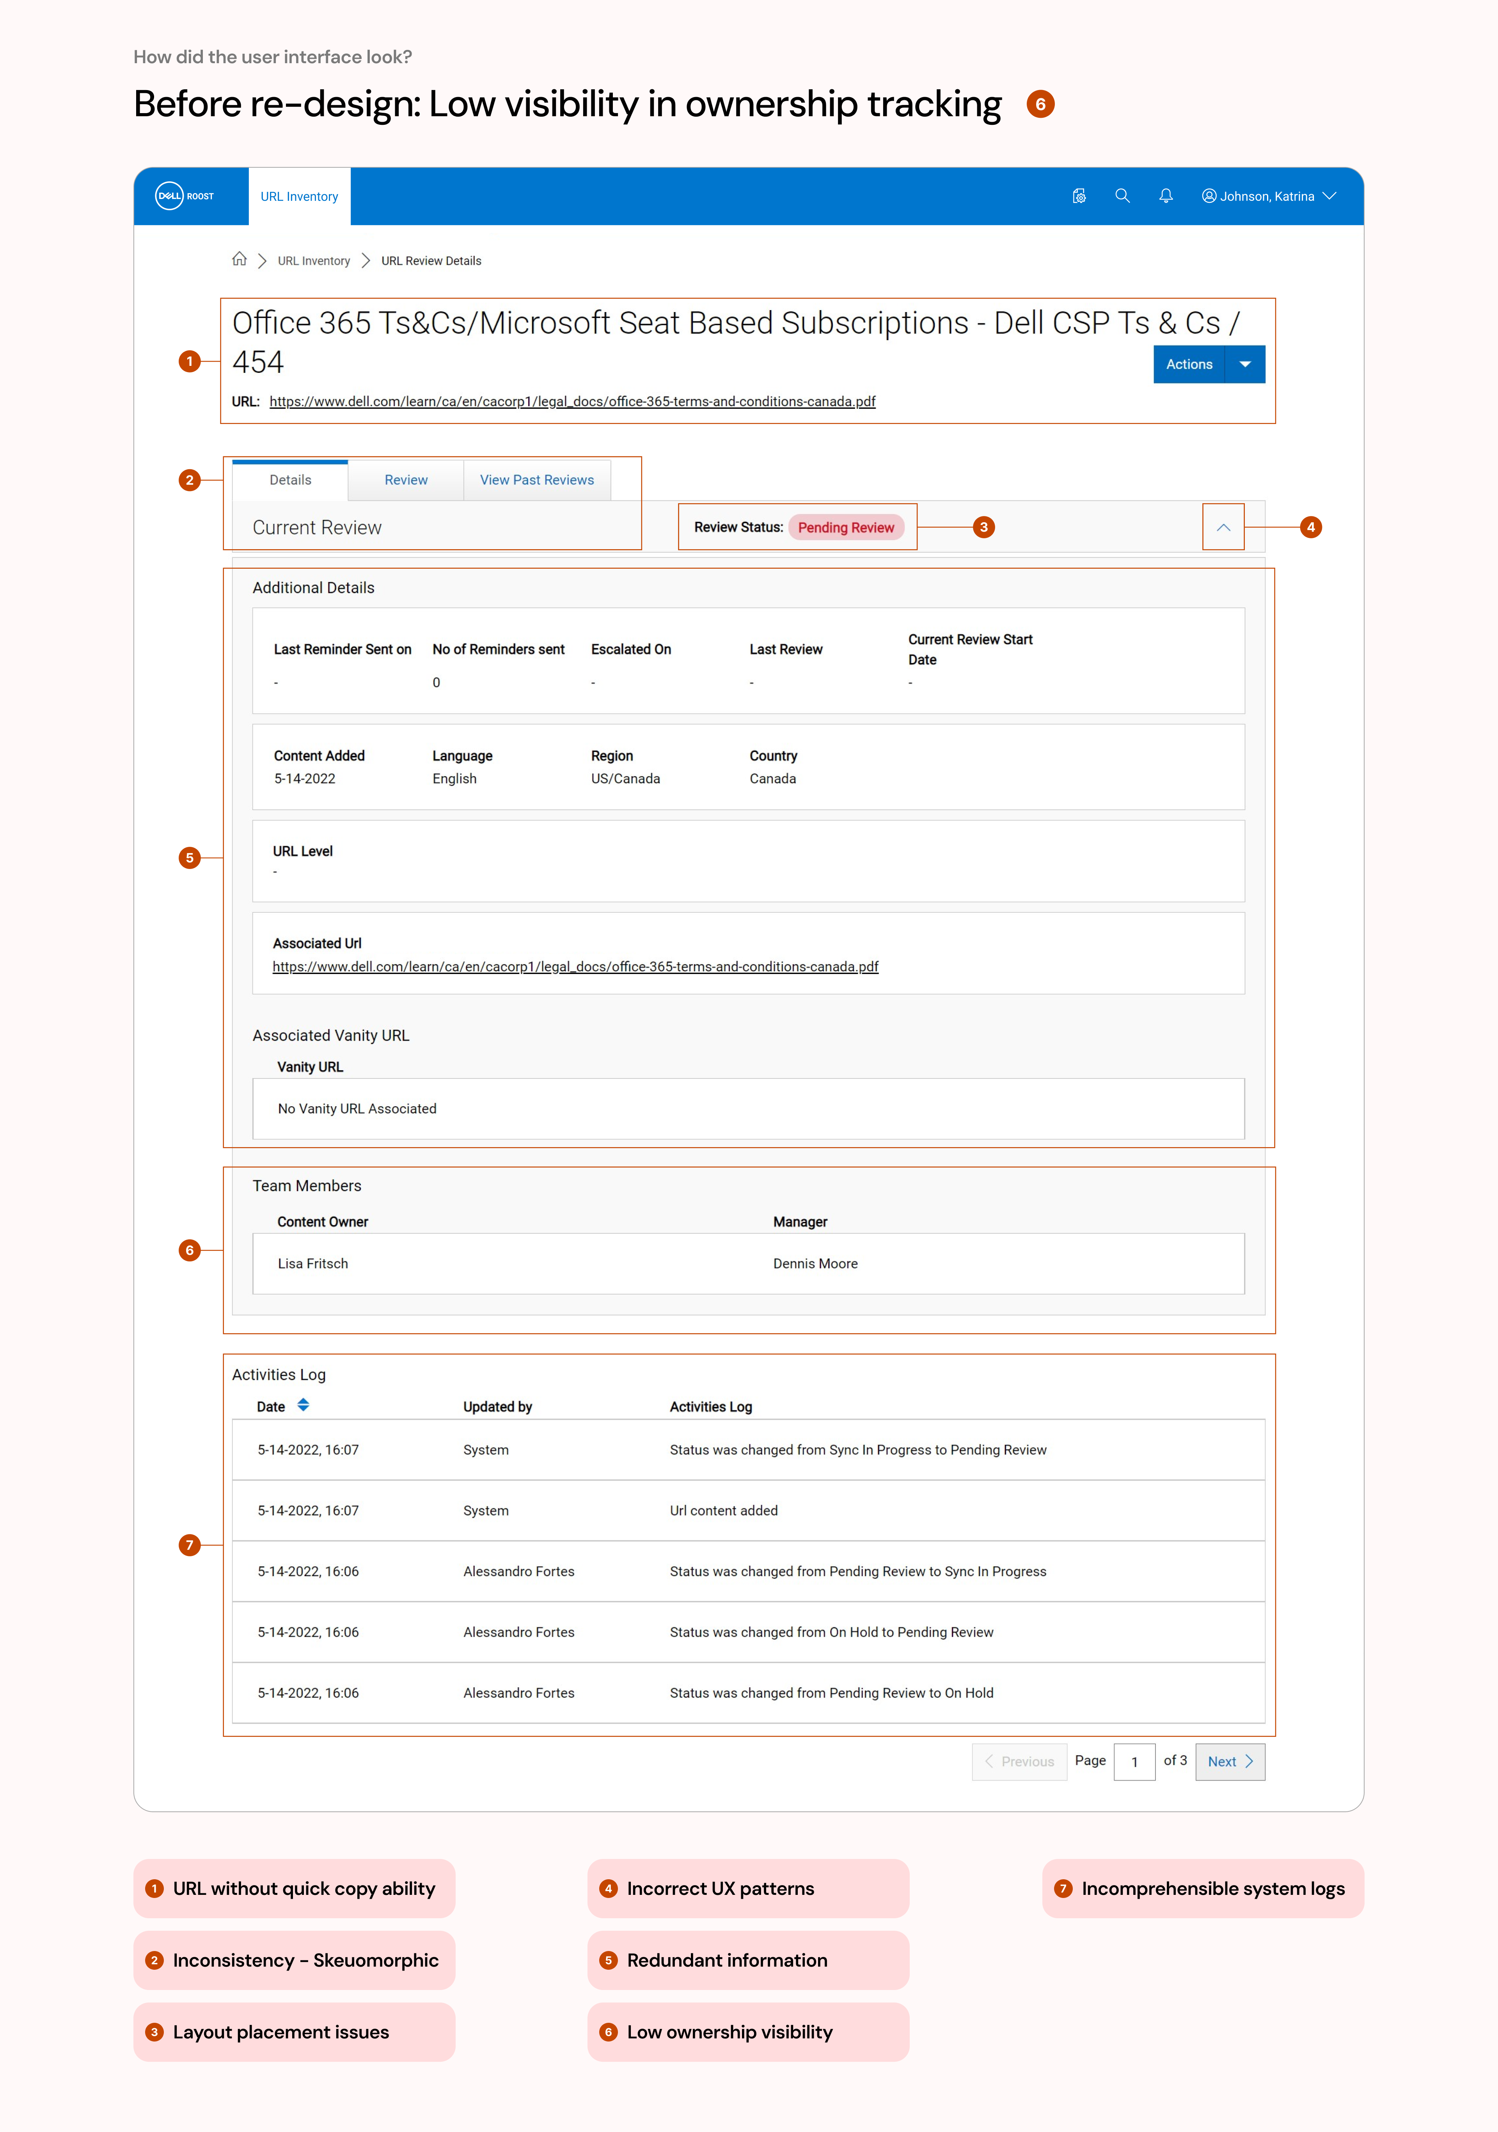Go to home via breadcrumb house icon

(x=239, y=259)
